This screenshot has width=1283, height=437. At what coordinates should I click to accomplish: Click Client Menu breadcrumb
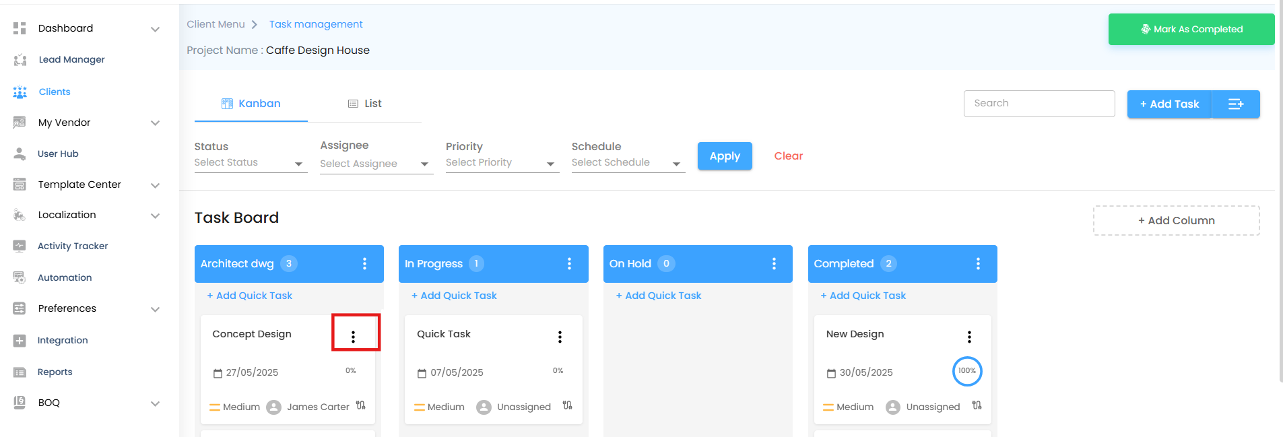[x=216, y=24]
